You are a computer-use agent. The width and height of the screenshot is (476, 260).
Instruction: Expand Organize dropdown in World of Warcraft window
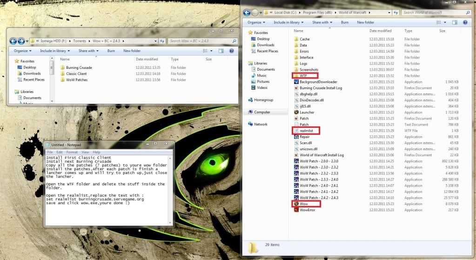tap(256, 22)
